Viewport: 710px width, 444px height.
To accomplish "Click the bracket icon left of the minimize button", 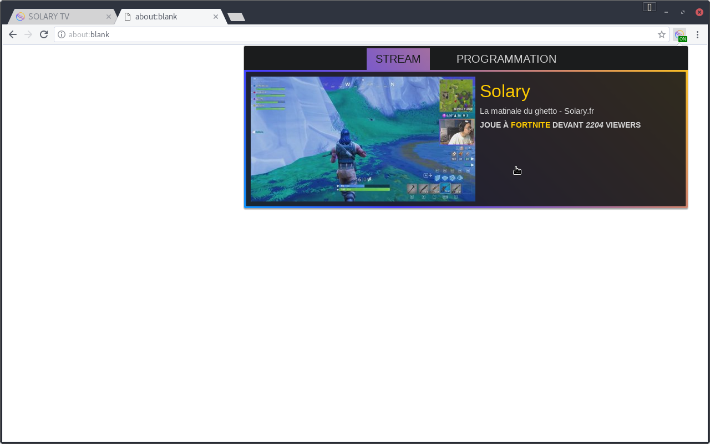I will 650,7.
